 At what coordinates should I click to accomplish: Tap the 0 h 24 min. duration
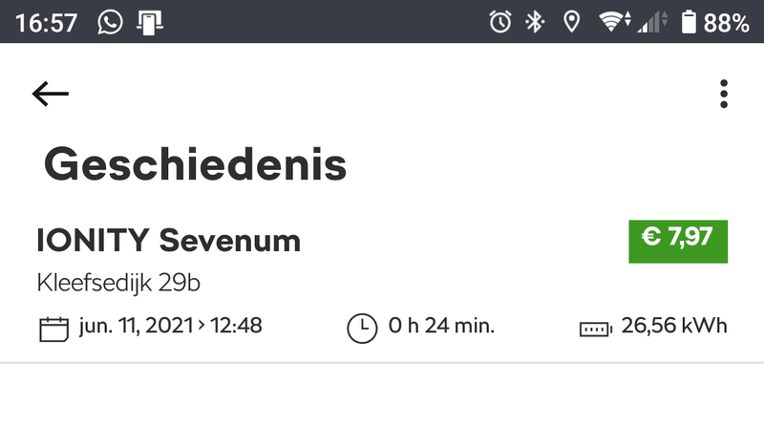[x=440, y=327]
